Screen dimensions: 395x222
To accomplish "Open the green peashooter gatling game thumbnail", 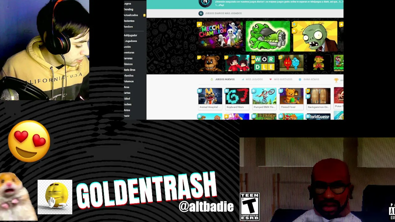I will (268, 36).
